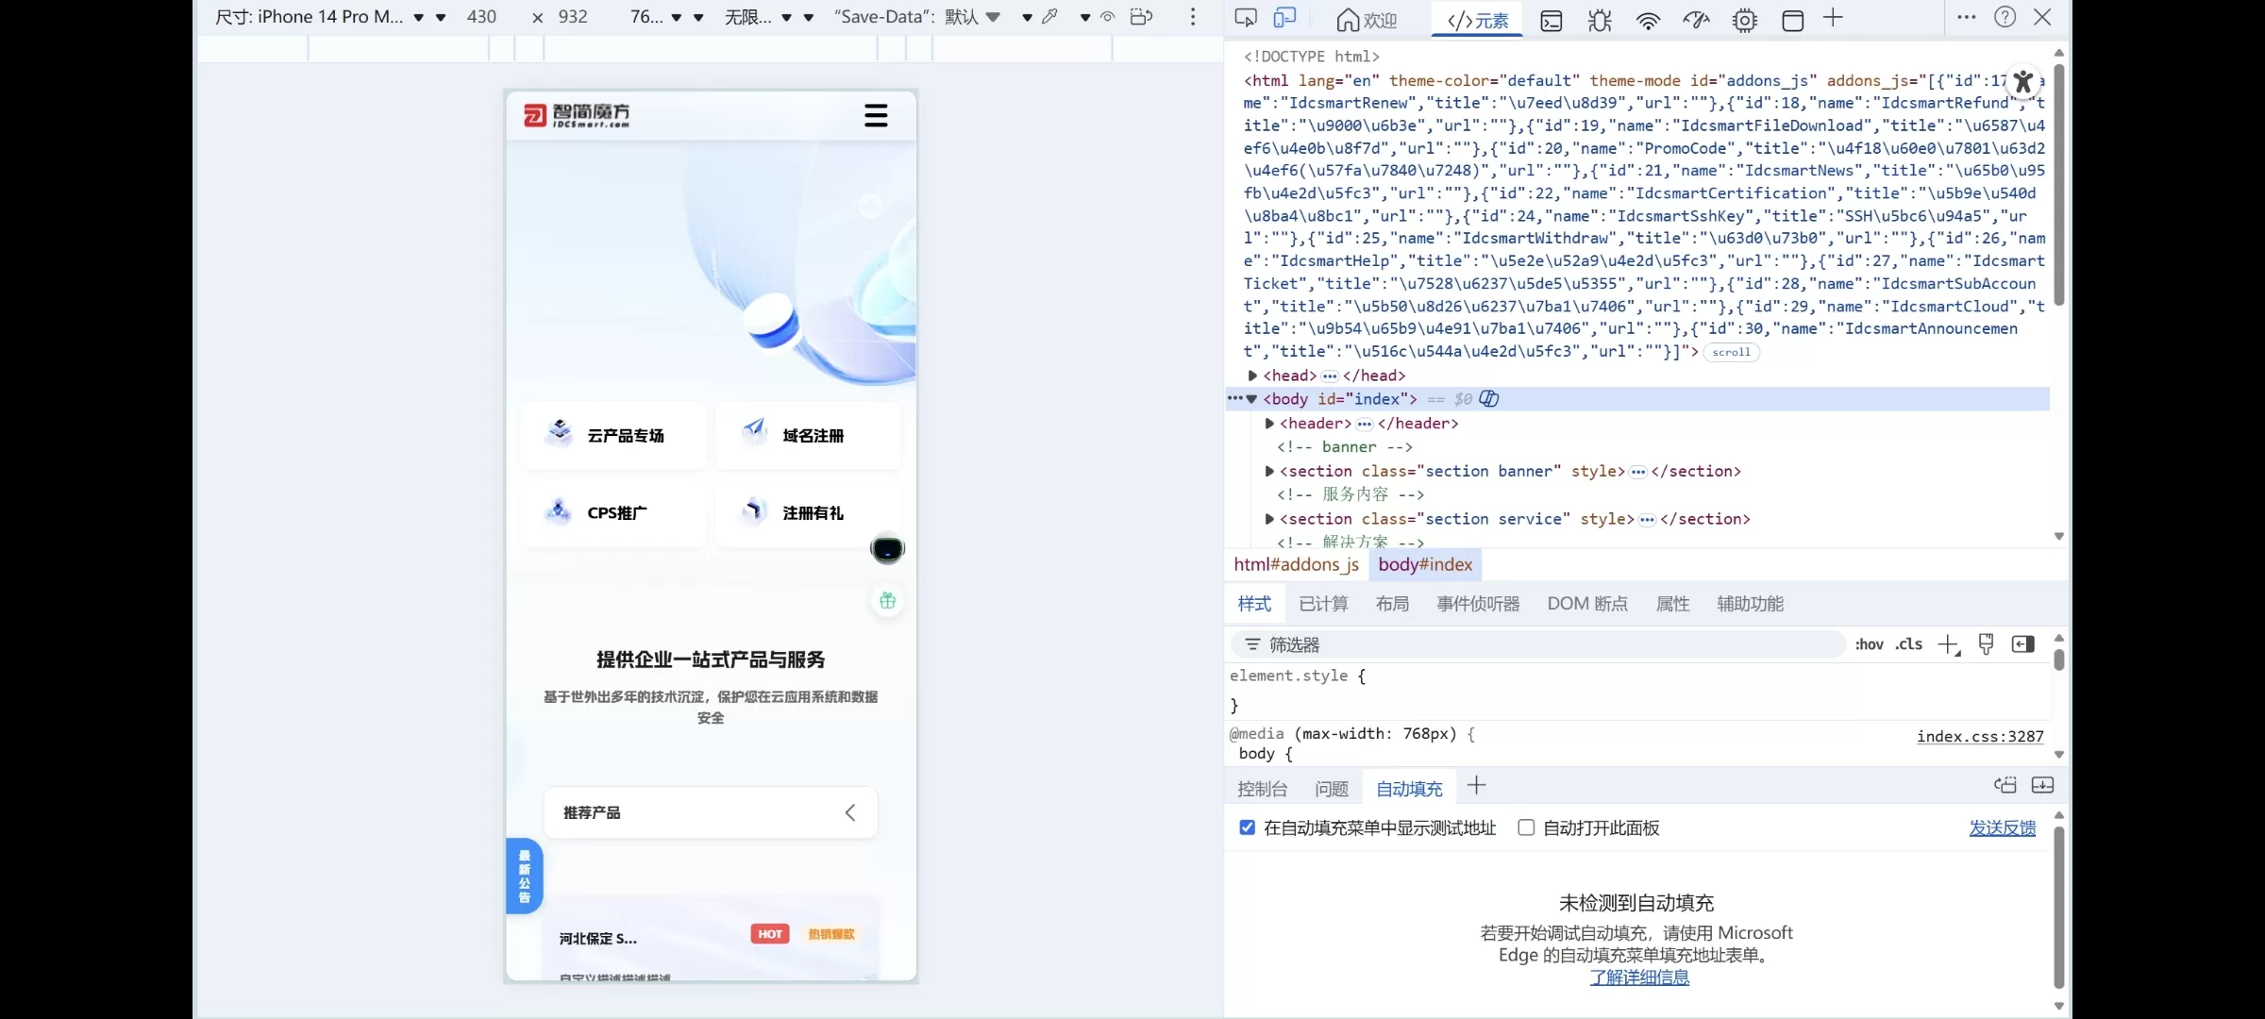The image size is (2265, 1019).
Task: Open the hamburger menu on the mobile page
Action: pos(876,116)
